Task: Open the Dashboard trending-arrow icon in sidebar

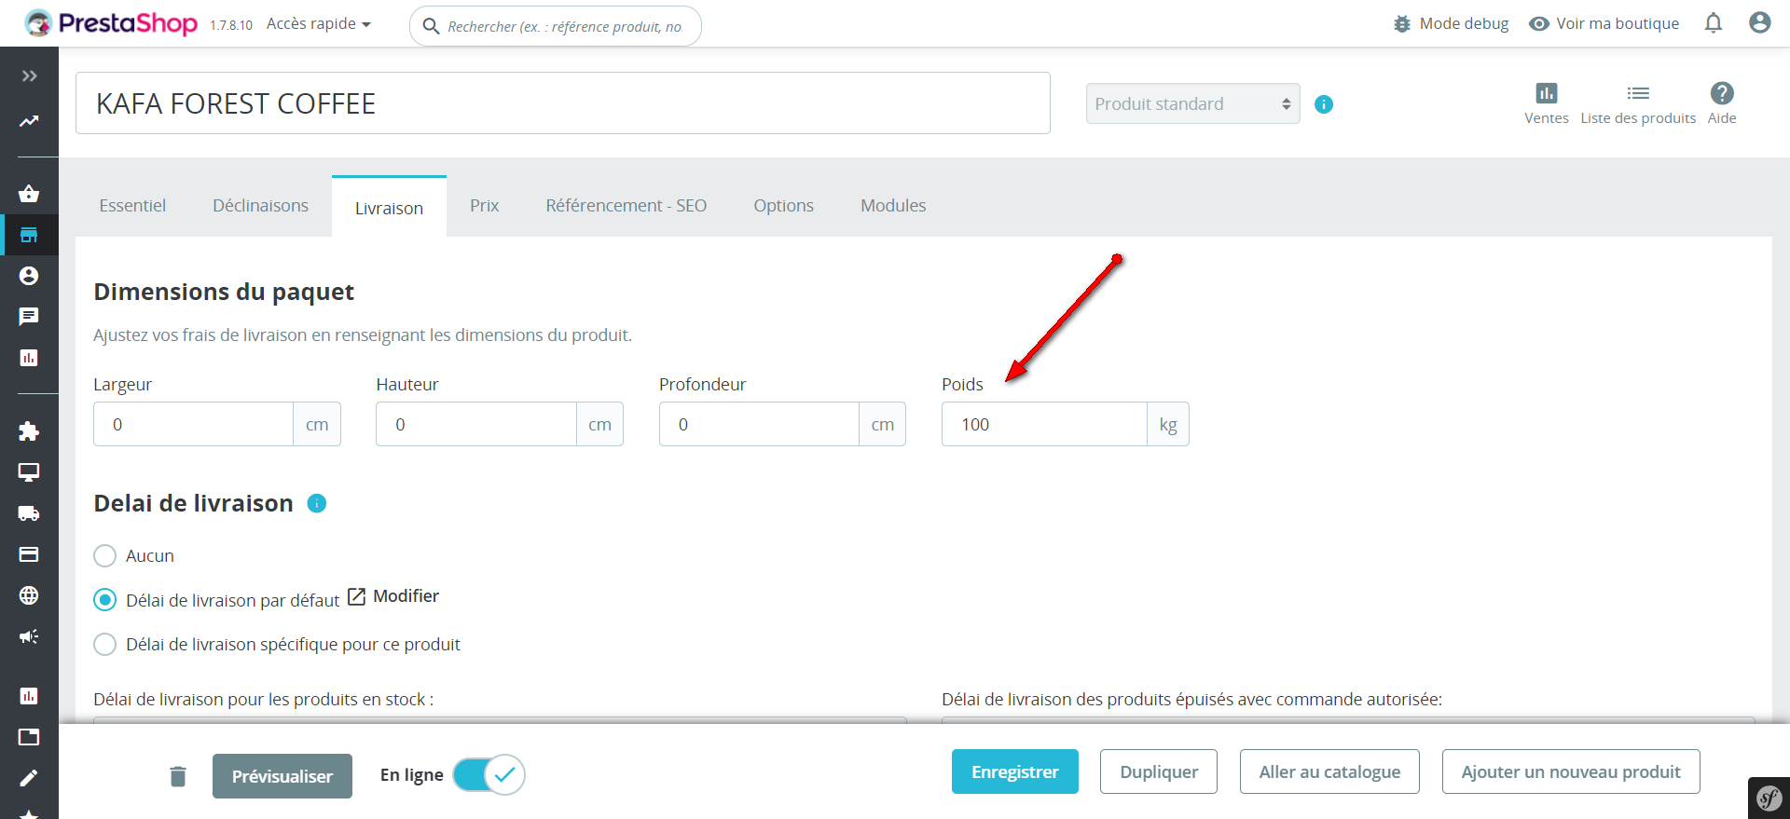Action: pos(29,121)
